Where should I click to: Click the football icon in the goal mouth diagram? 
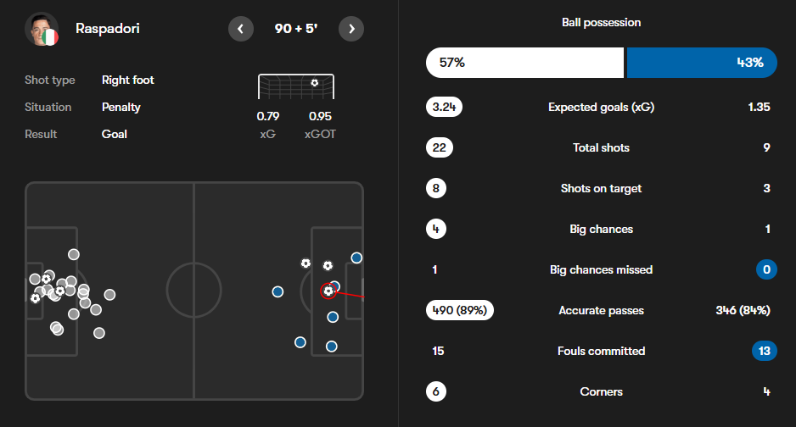[x=315, y=82]
